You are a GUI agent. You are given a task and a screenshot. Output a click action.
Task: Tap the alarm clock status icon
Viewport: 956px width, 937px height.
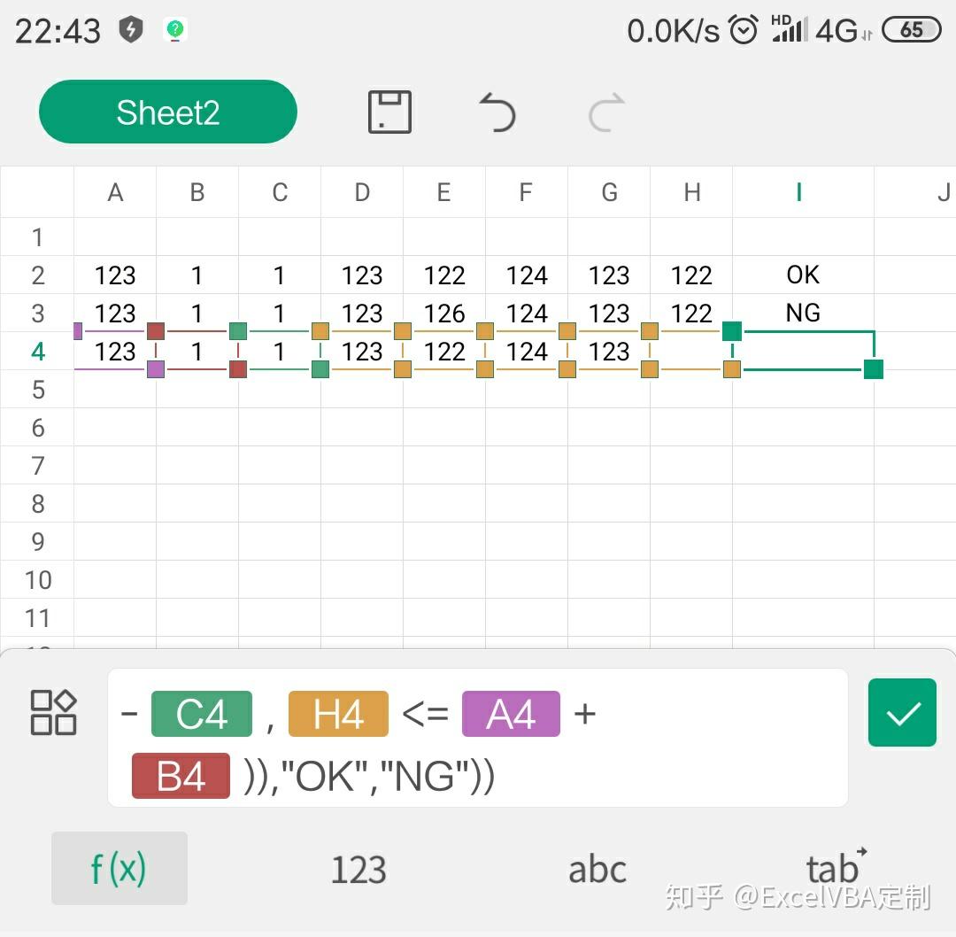click(744, 31)
